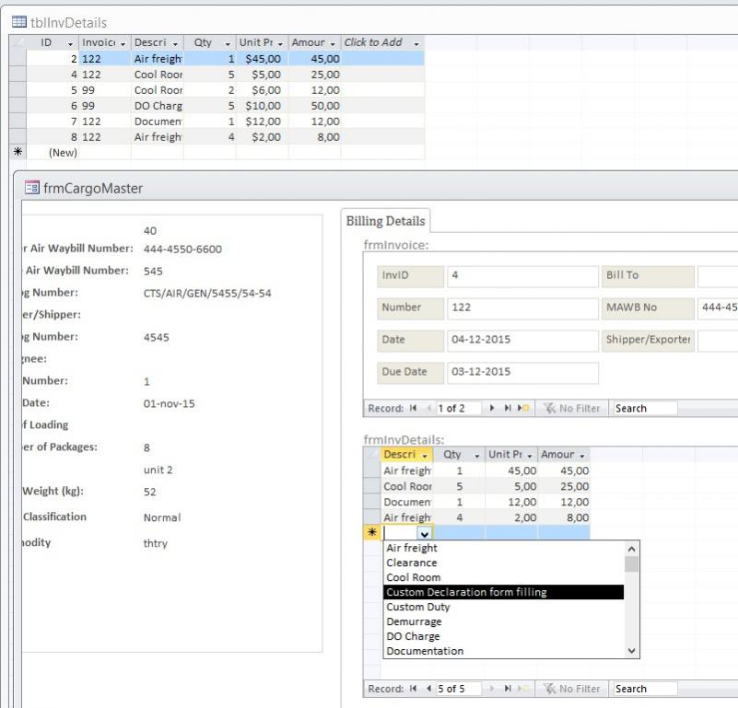This screenshot has height=708, width=738.
Task: Go to next record in frmInvoice navigator
Action: [x=490, y=408]
